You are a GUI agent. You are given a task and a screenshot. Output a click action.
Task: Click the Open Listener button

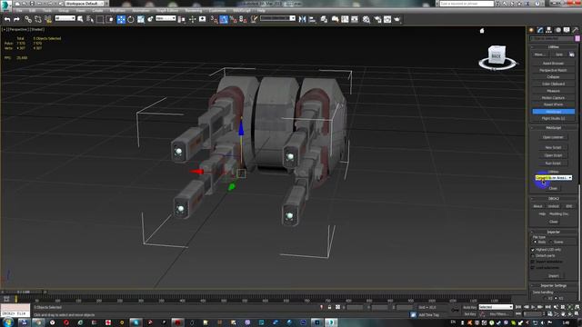click(553, 137)
